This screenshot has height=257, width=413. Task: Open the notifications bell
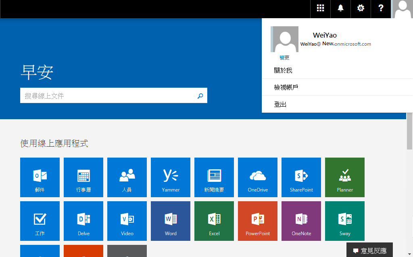point(340,8)
